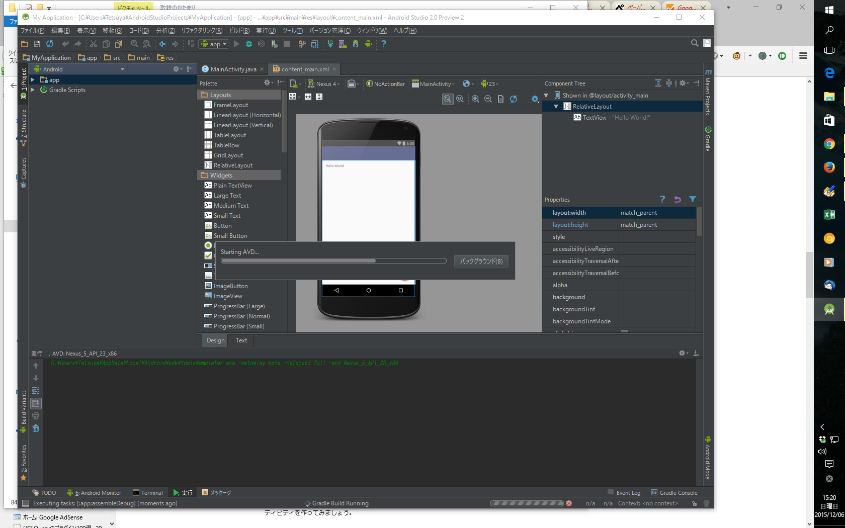
Task: Click the Stop square toolbar icon
Action: coord(287,44)
